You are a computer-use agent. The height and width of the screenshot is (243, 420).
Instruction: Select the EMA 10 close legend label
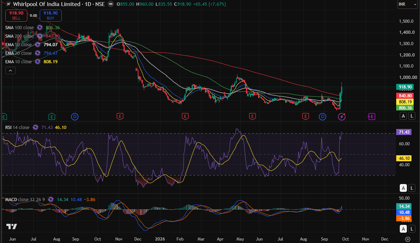coord(18,61)
